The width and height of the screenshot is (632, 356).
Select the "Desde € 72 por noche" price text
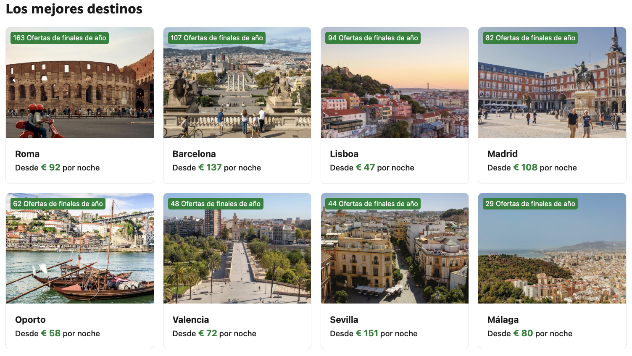[x=214, y=334]
